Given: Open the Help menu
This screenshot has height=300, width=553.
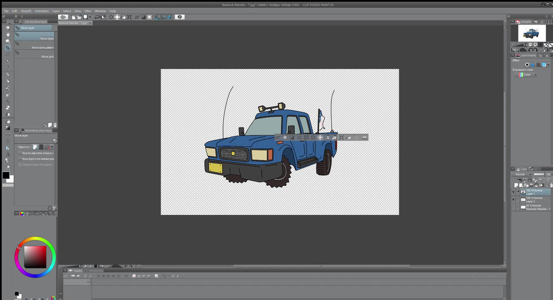Looking at the screenshot, I should point(113,11).
